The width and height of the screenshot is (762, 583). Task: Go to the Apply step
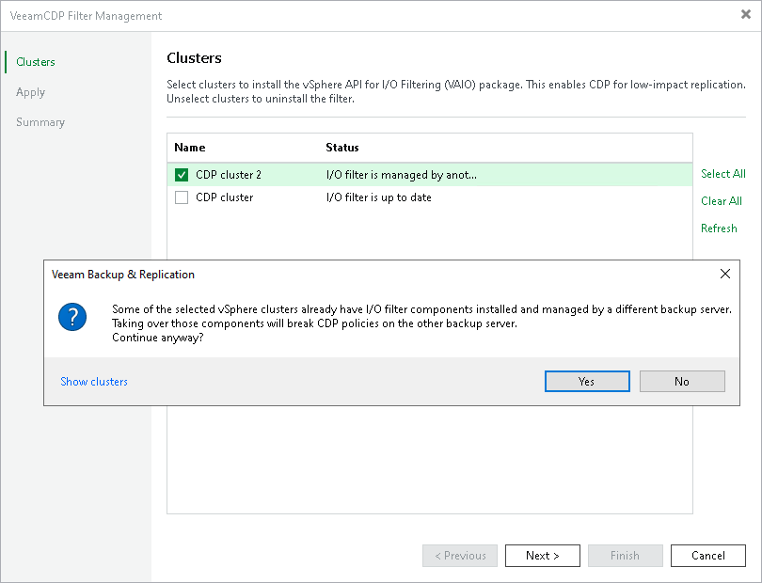(x=31, y=92)
